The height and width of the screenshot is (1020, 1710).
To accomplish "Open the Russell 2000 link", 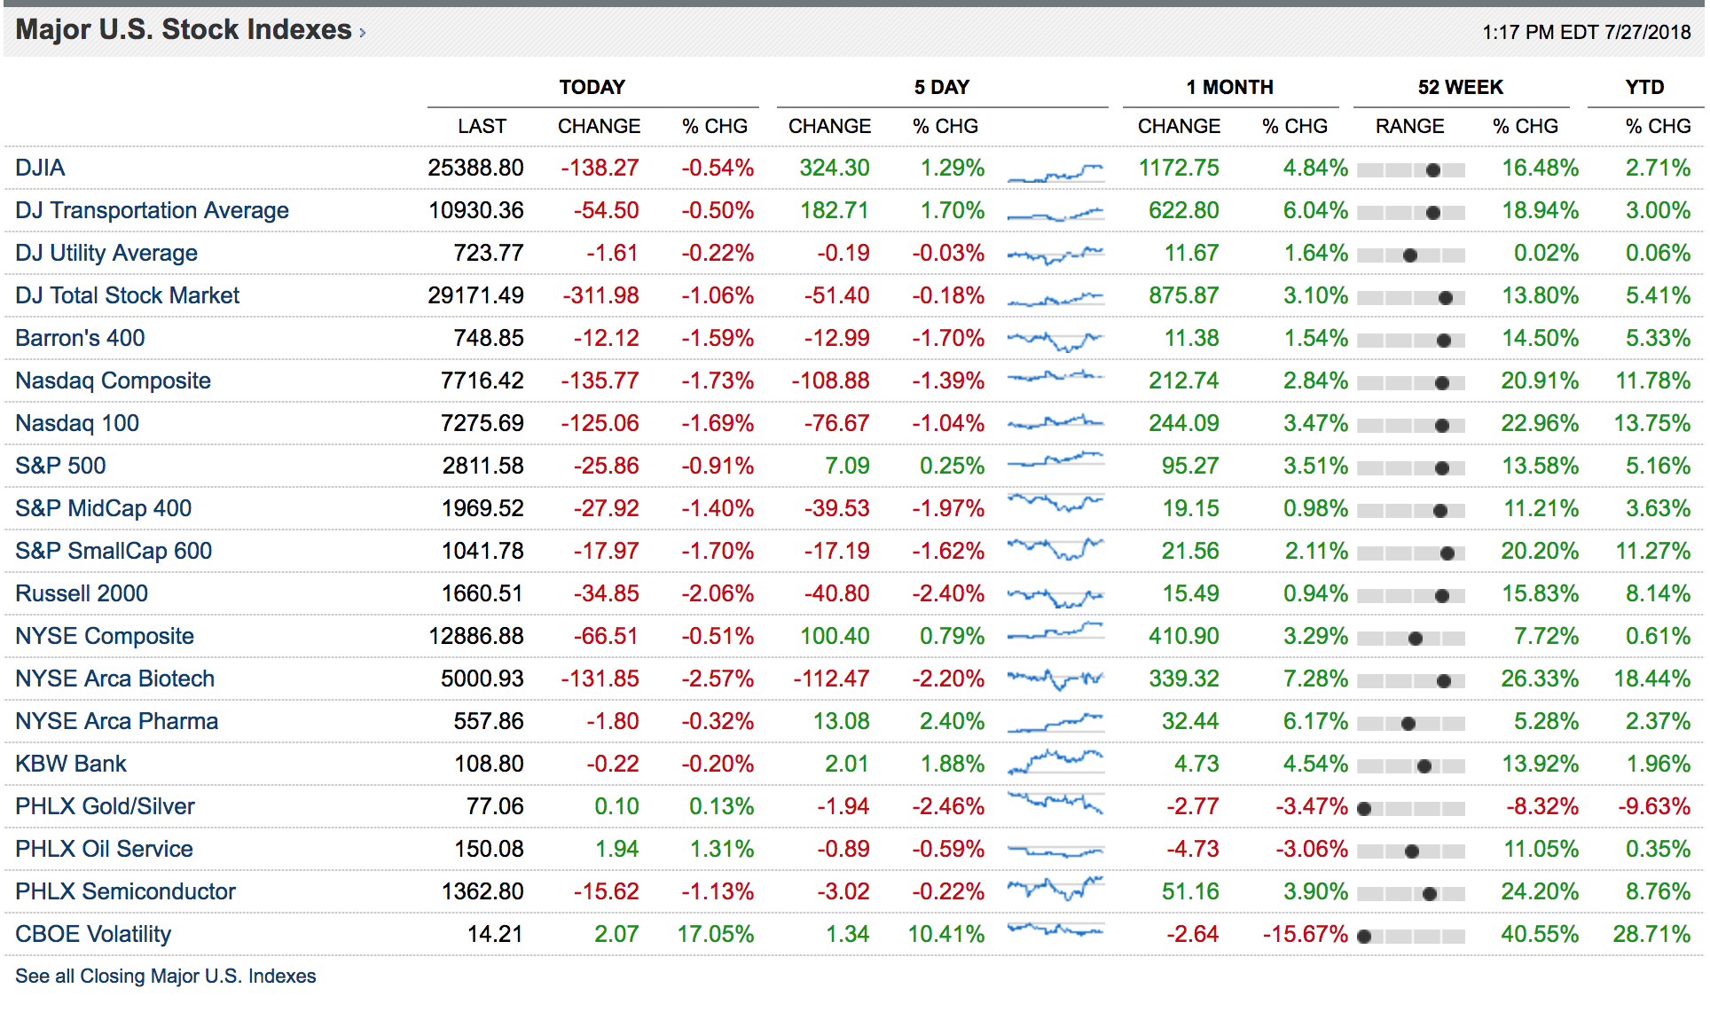I will point(82,593).
